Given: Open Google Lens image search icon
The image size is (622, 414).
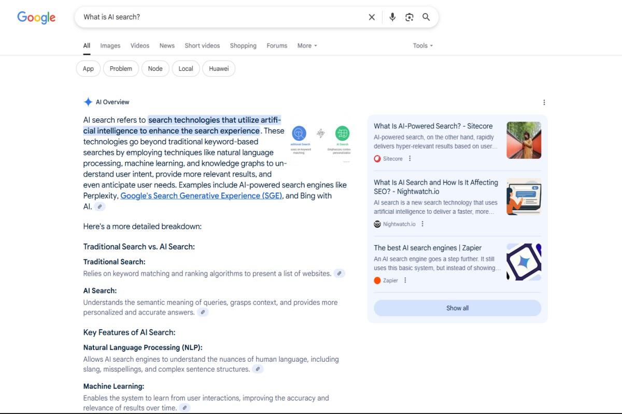Looking at the screenshot, I should click(409, 17).
